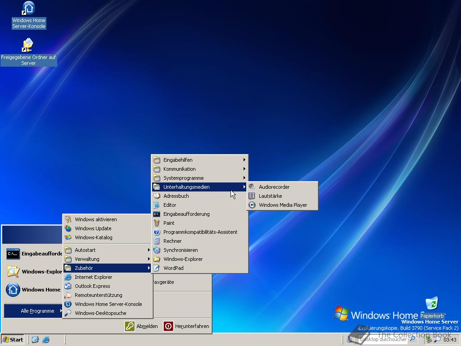
Task: Click the Windows aktivieren keys icon
Action: (x=68, y=219)
